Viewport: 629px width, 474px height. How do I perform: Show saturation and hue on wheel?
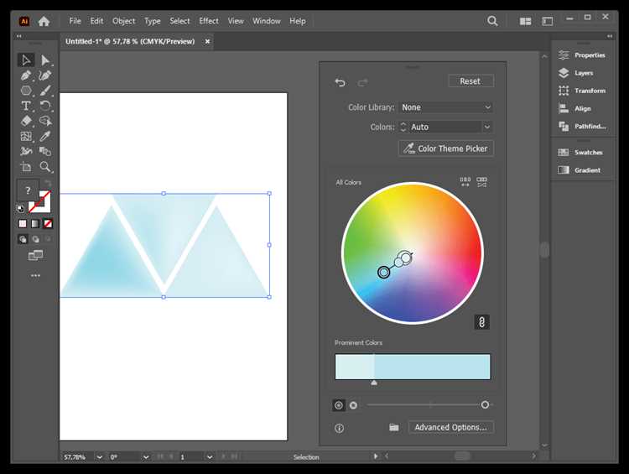click(x=339, y=405)
